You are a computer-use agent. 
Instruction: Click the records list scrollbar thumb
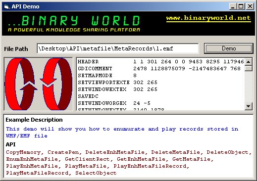(249, 68)
